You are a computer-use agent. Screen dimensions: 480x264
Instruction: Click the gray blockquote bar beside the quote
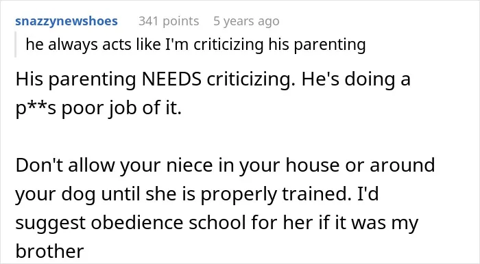(x=15, y=44)
